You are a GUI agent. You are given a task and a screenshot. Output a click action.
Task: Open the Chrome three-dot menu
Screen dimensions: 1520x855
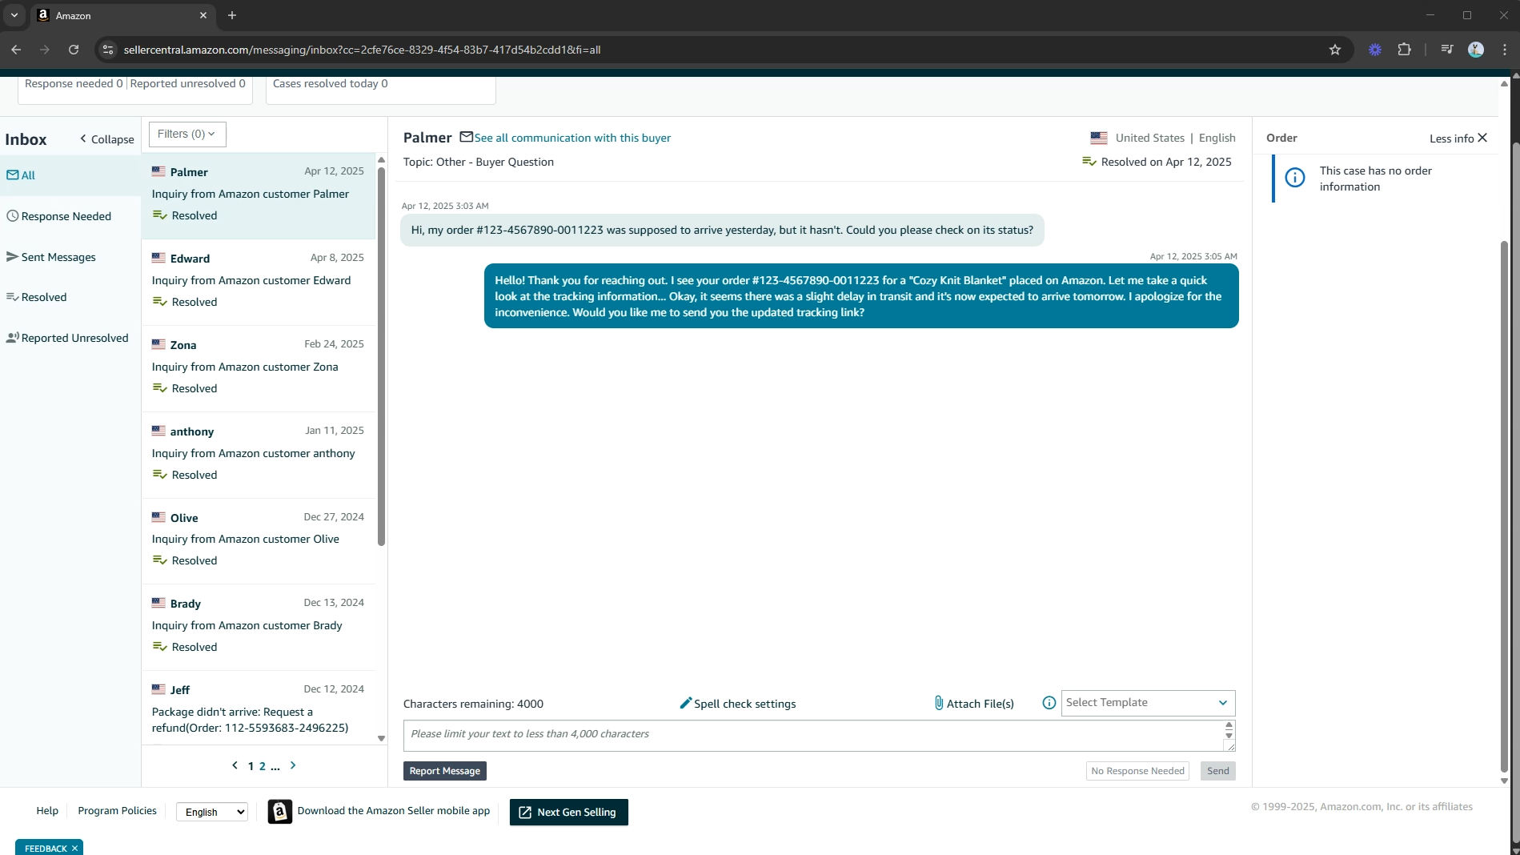[1505, 50]
